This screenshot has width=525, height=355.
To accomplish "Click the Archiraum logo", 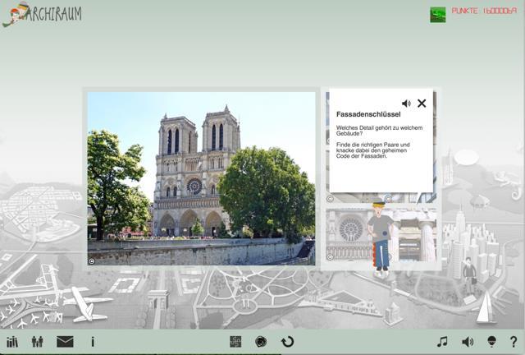I will pos(42,14).
